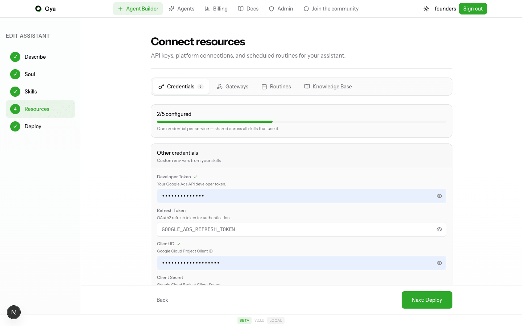This screenshot has width=522, height=326.
Task: Open the Next.js dev tools badge
Action: pyautogui.click(x=14, y=312)
